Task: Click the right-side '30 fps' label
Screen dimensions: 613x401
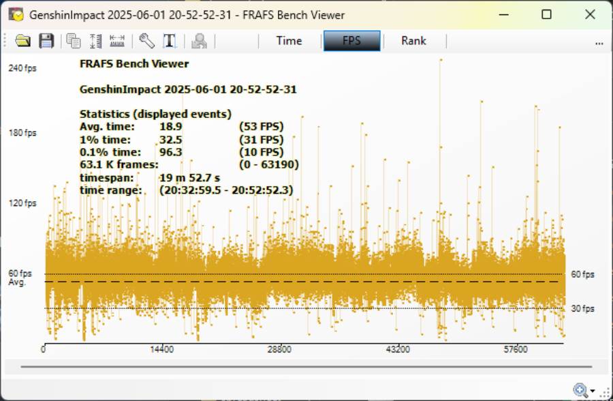Action: point(582,308)
